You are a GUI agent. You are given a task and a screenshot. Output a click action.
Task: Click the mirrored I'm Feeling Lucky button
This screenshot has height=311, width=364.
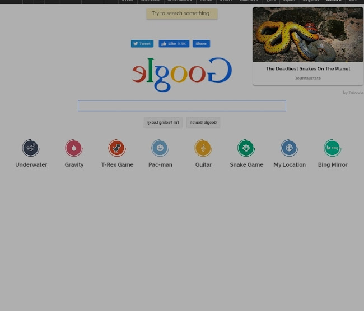tap(163, 122)
